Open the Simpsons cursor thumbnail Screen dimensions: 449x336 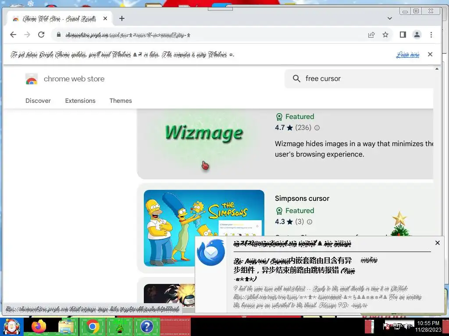coord(204,228)
